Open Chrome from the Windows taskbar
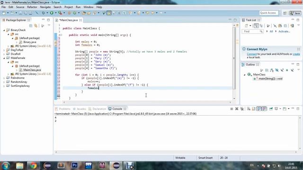The image size is (303, 170). (x=33, y=166)
